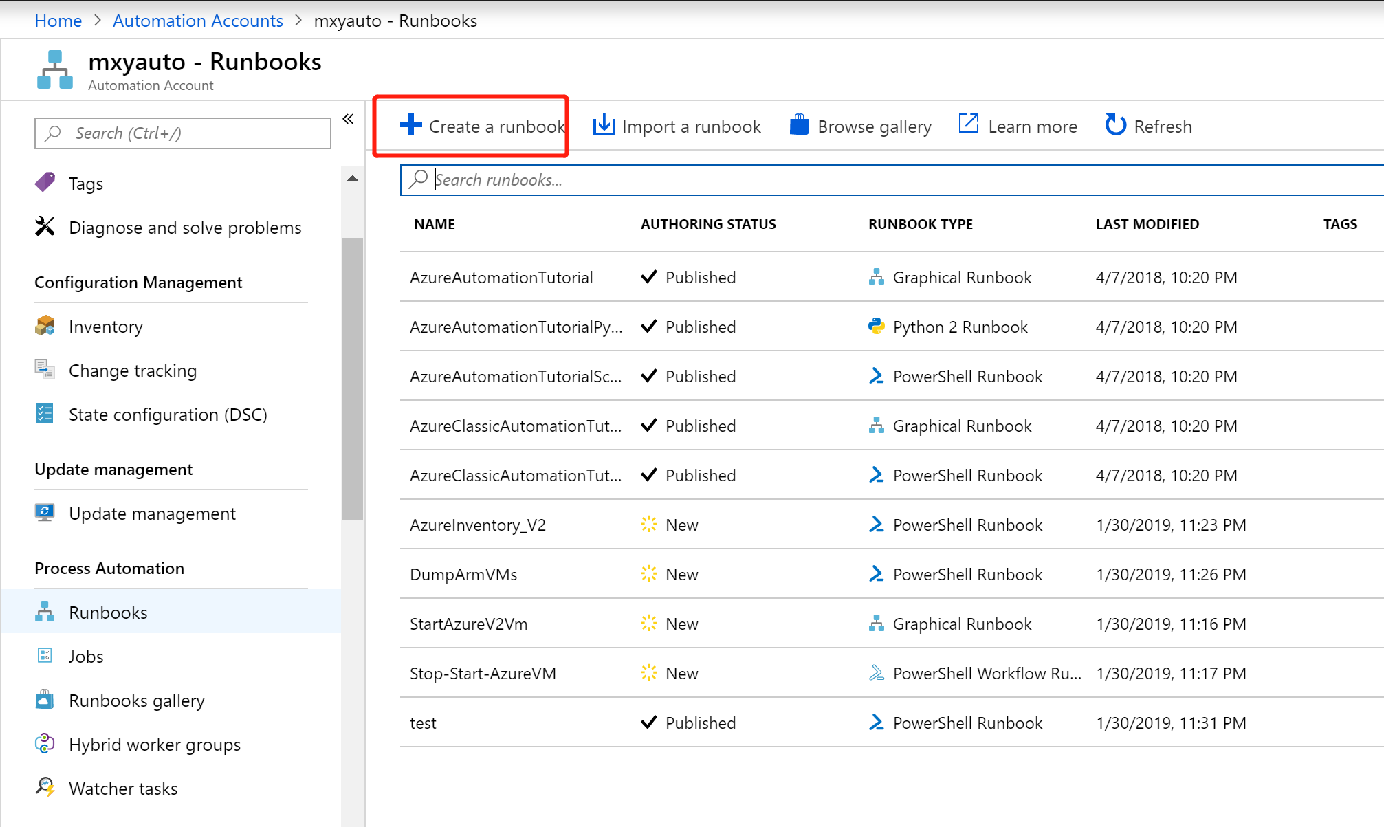Click the Learn more external link icon
Image resolution: width=1384 pixels, height=827 pixels.
pos(968,124)
